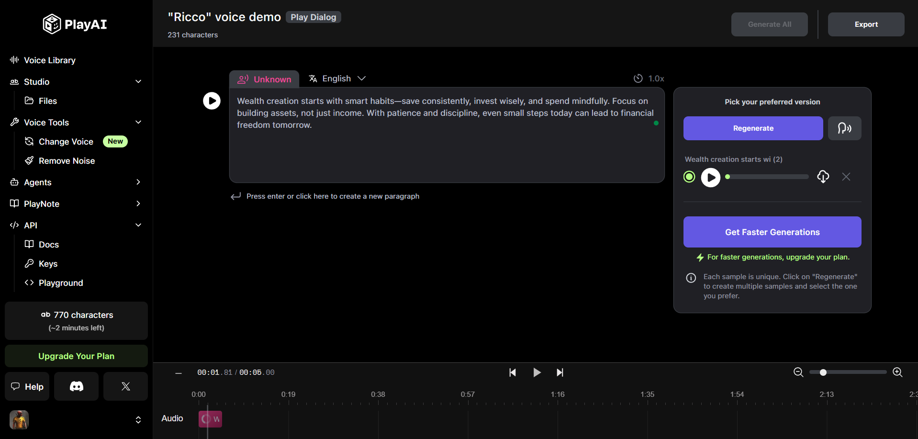Remove the generated sample version
918x439 pixels.
click(846, 177)
